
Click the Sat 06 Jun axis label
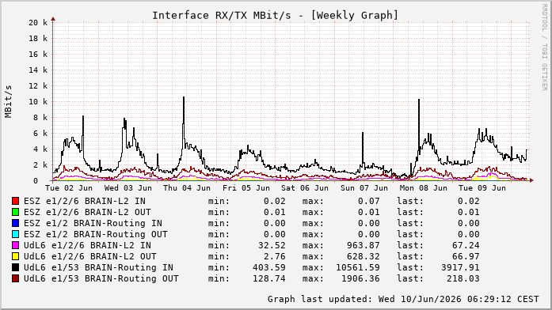(305, 188)
